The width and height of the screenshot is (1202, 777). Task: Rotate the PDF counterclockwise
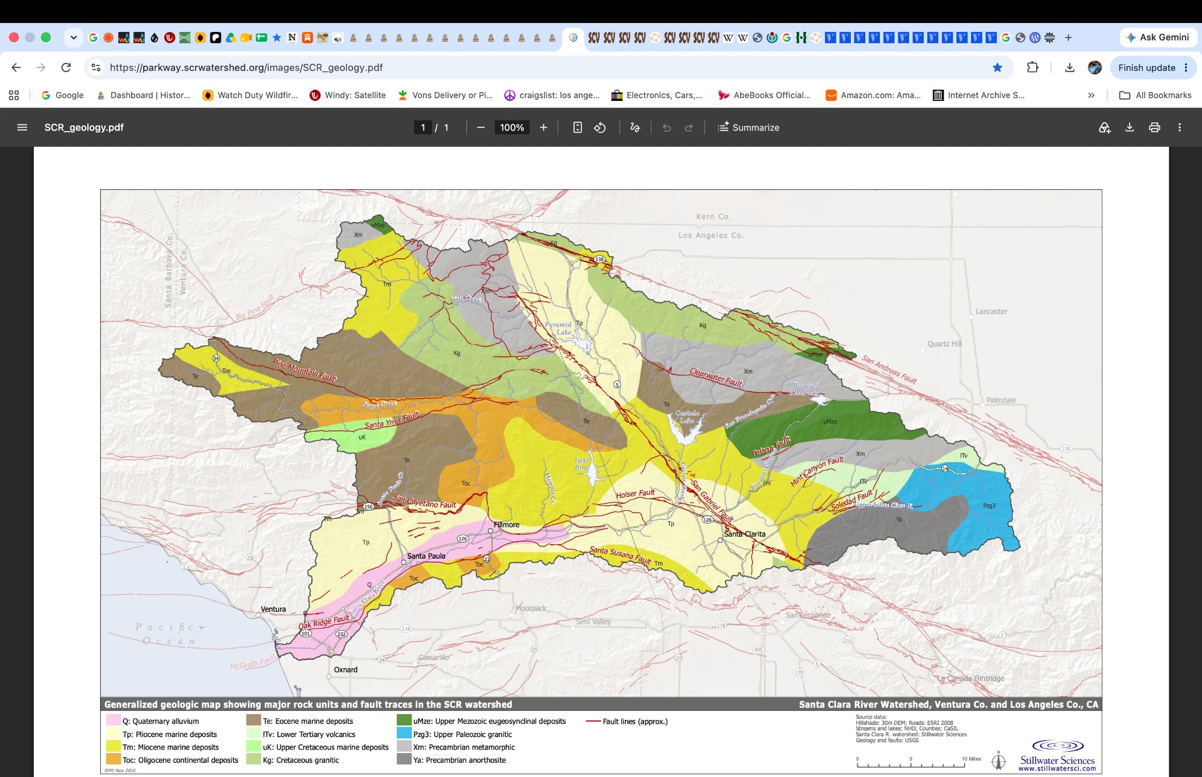600,127
